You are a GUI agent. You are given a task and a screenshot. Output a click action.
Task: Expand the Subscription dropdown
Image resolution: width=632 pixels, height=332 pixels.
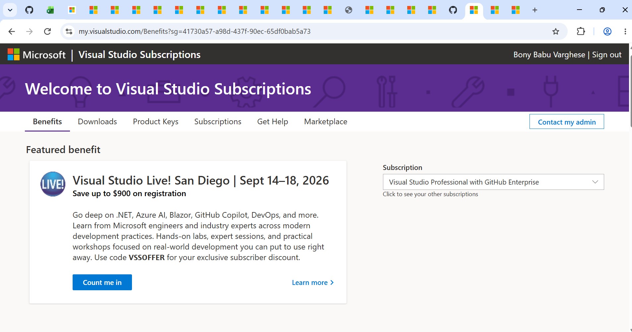click(x=493, y=182)
